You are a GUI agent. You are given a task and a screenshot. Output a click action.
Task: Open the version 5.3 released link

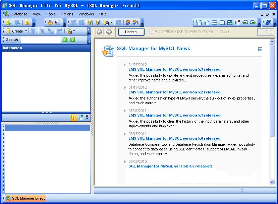click(x=174, y=69)
